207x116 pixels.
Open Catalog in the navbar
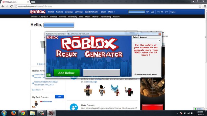coord(69,12)
